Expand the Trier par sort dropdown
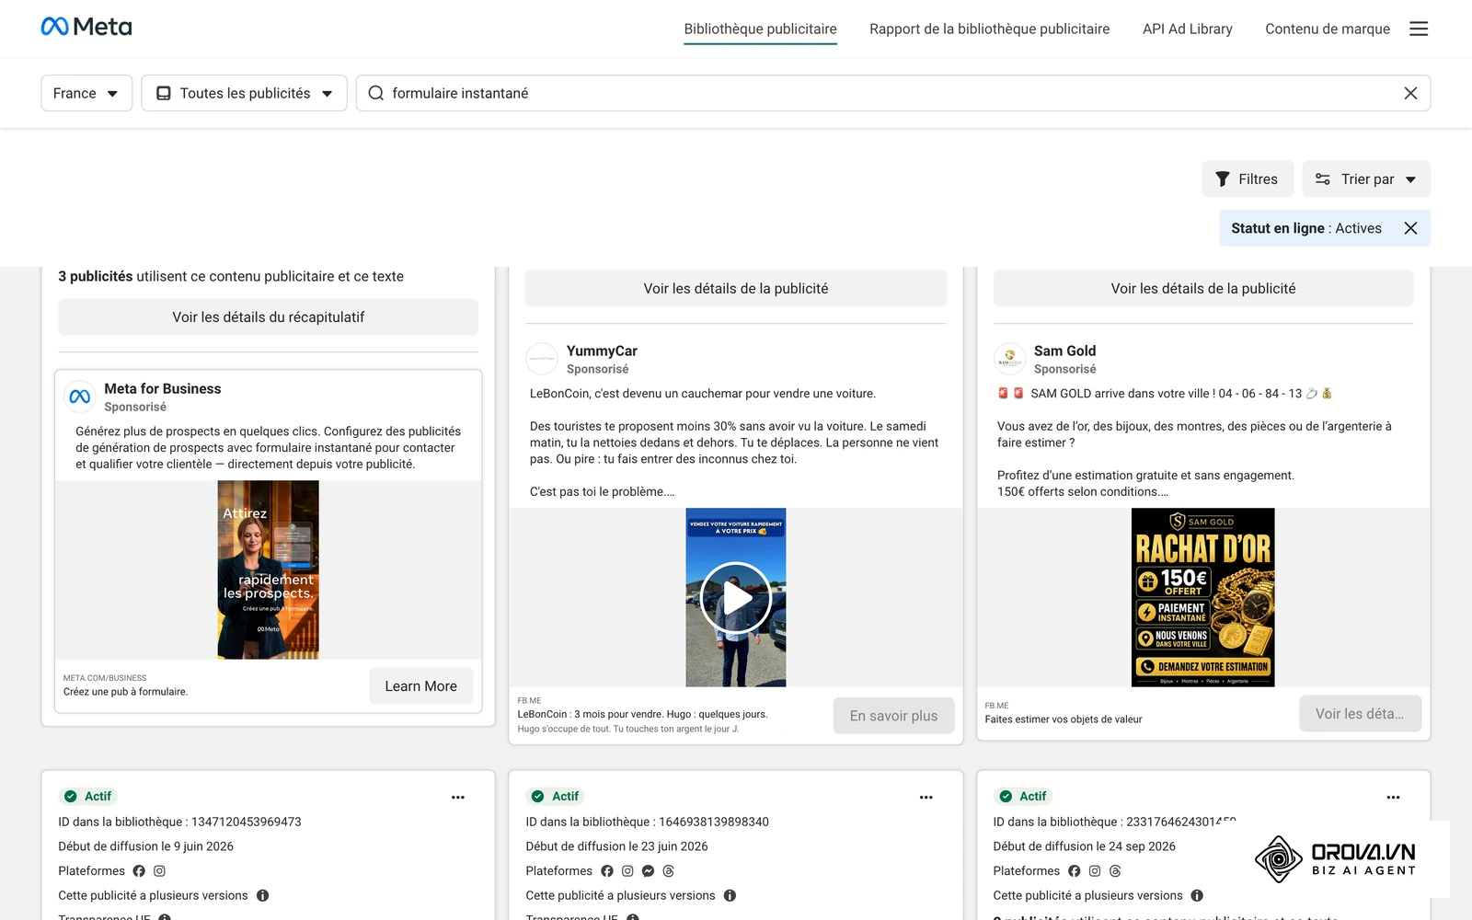Viewport: 1472px width, 920px height. [1366, 179]
